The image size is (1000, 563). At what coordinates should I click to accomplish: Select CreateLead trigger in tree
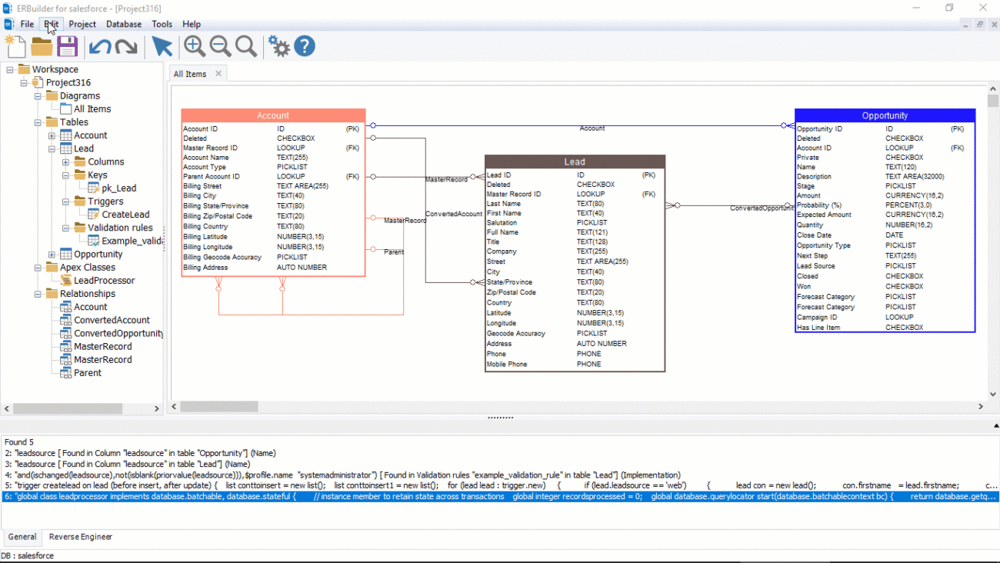[x=125, y=215]
